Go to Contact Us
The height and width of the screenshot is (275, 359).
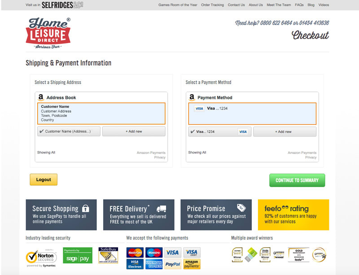tap(236, 5)
